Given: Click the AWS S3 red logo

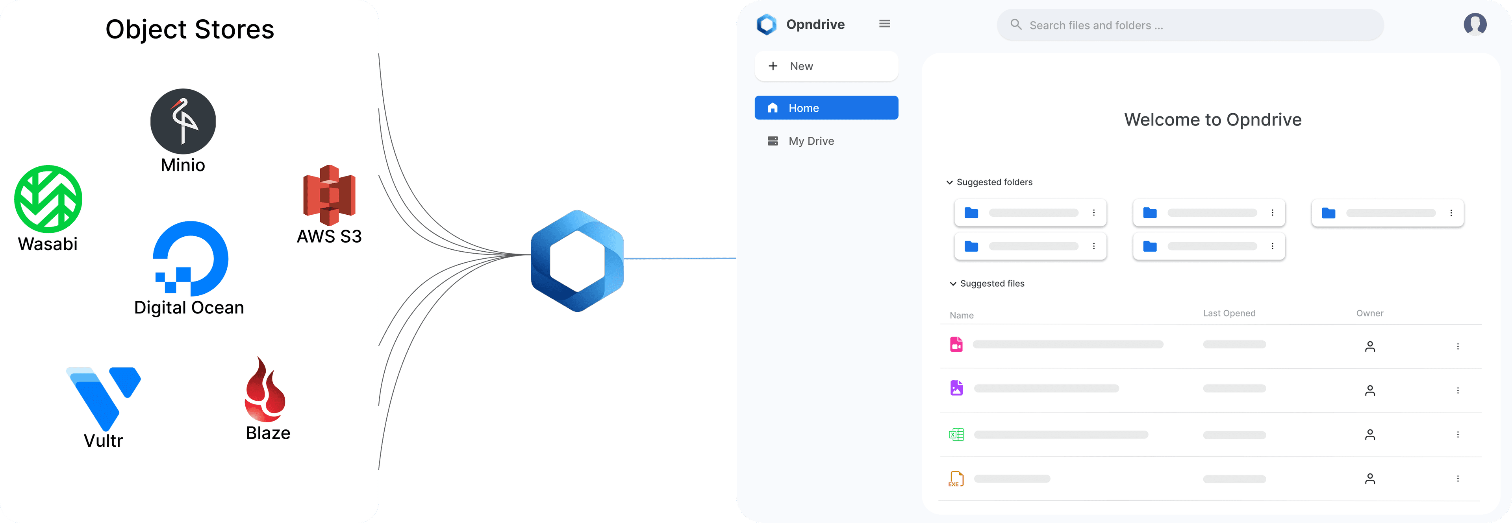Looking at the screenshot, I should point(329,195).
